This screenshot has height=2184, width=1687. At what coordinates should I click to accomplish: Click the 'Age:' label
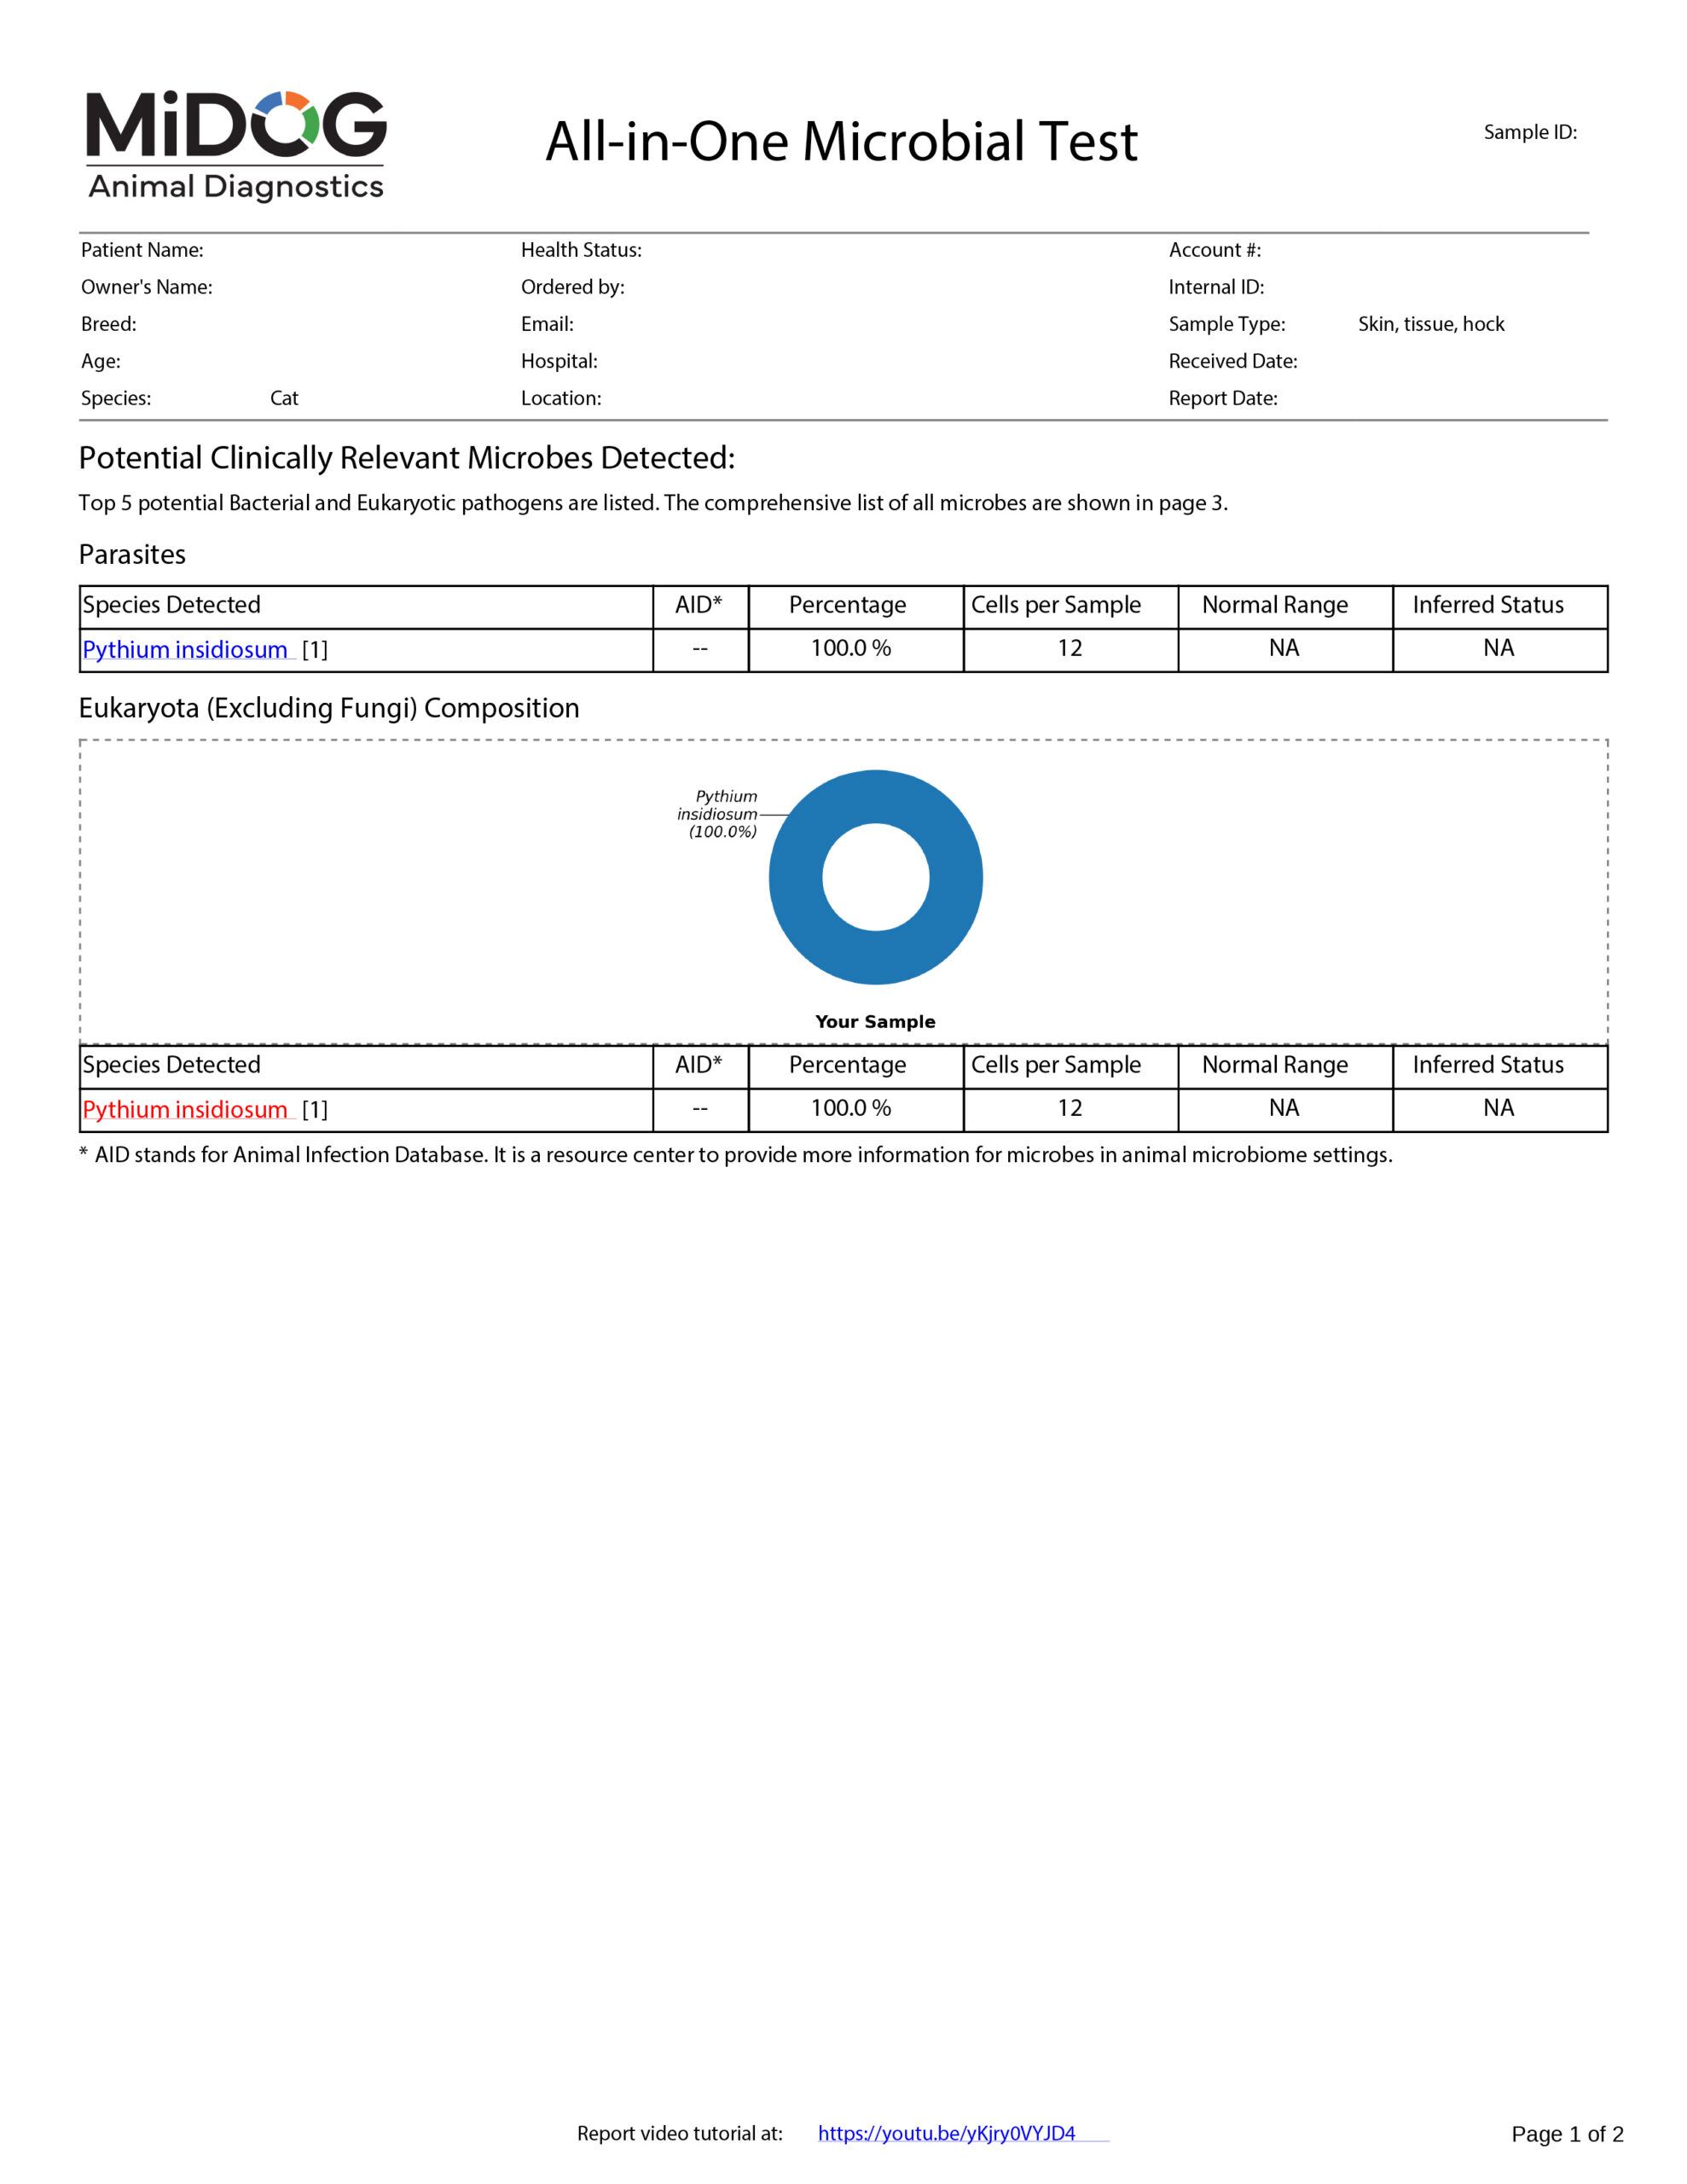point(101,361)
